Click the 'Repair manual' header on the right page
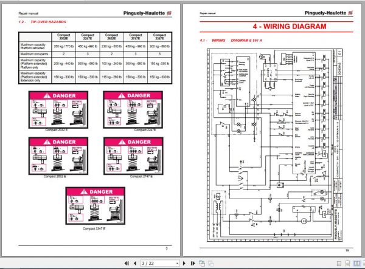Image resolution: width=365 pixels, height=269 pixels. pos(207,13)
